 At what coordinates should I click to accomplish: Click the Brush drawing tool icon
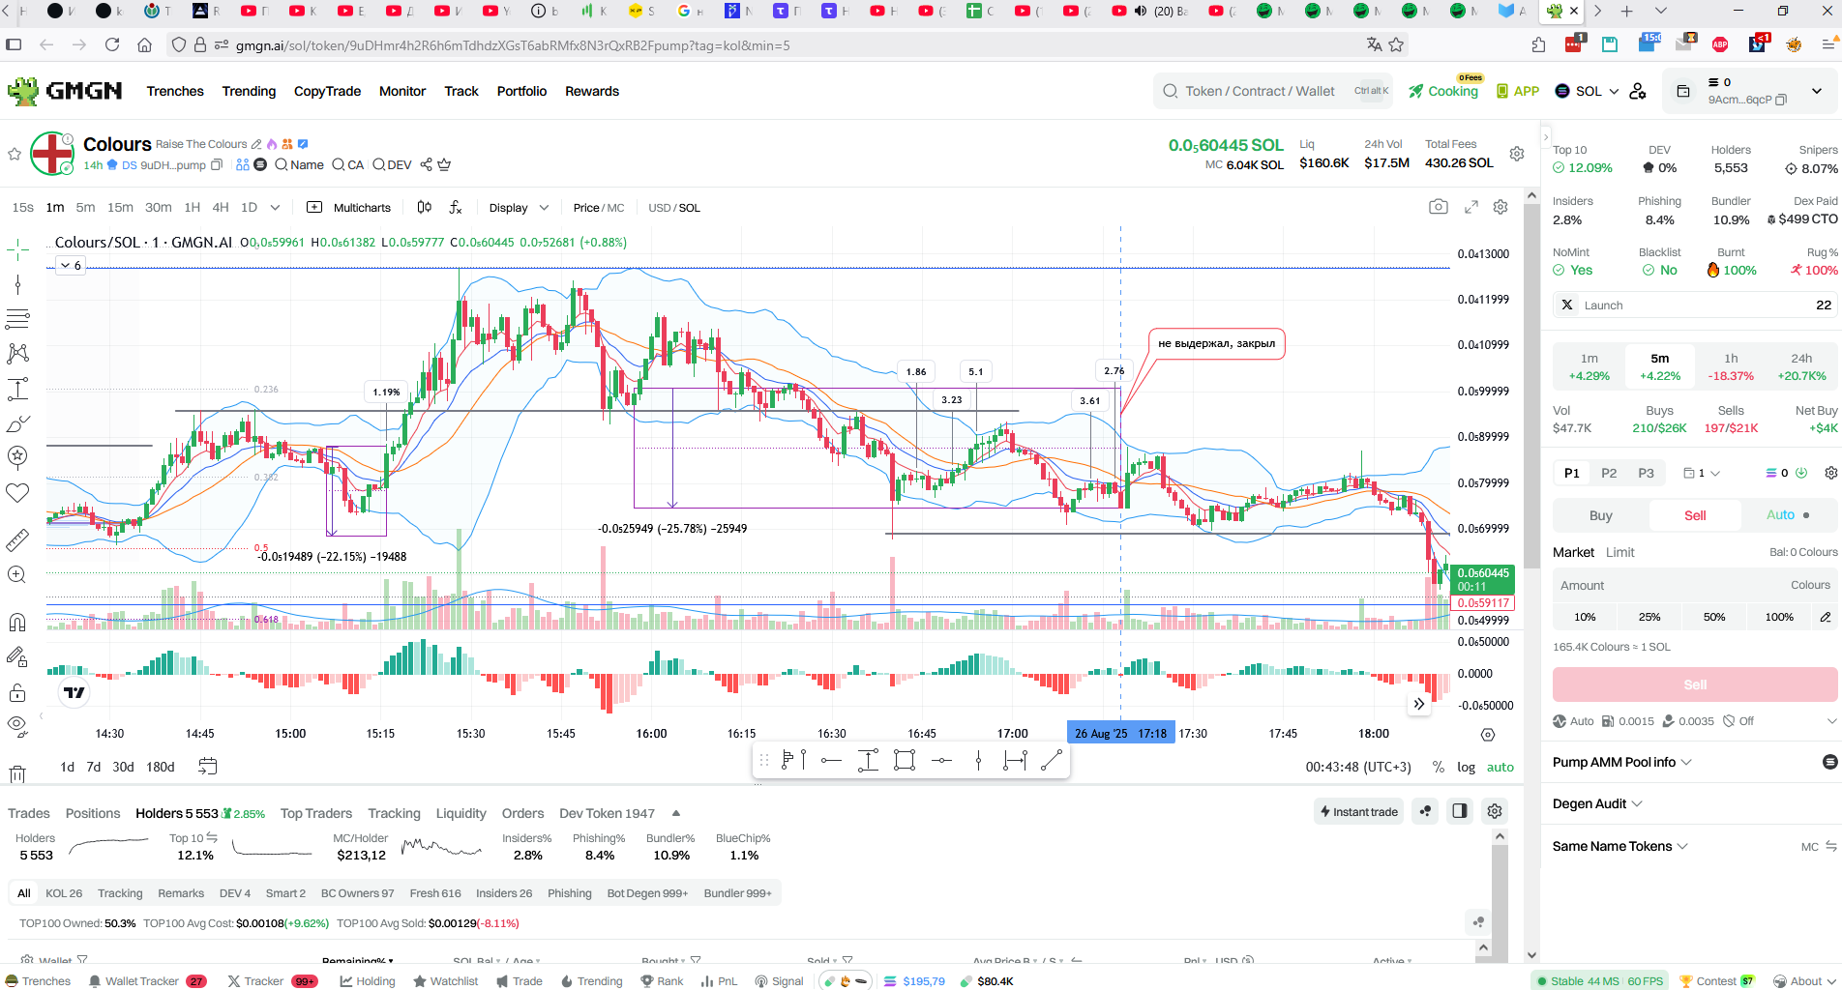(17, 423)
